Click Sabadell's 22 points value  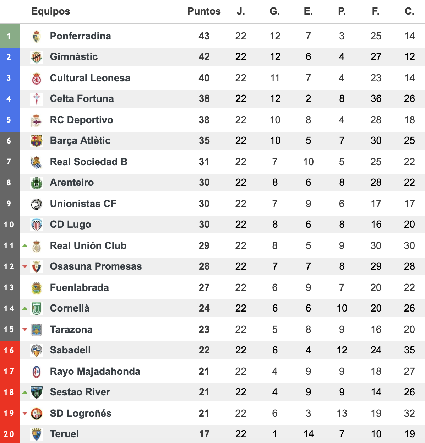point(204,350)
